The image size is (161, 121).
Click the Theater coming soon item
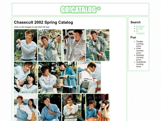click(140, 44)
